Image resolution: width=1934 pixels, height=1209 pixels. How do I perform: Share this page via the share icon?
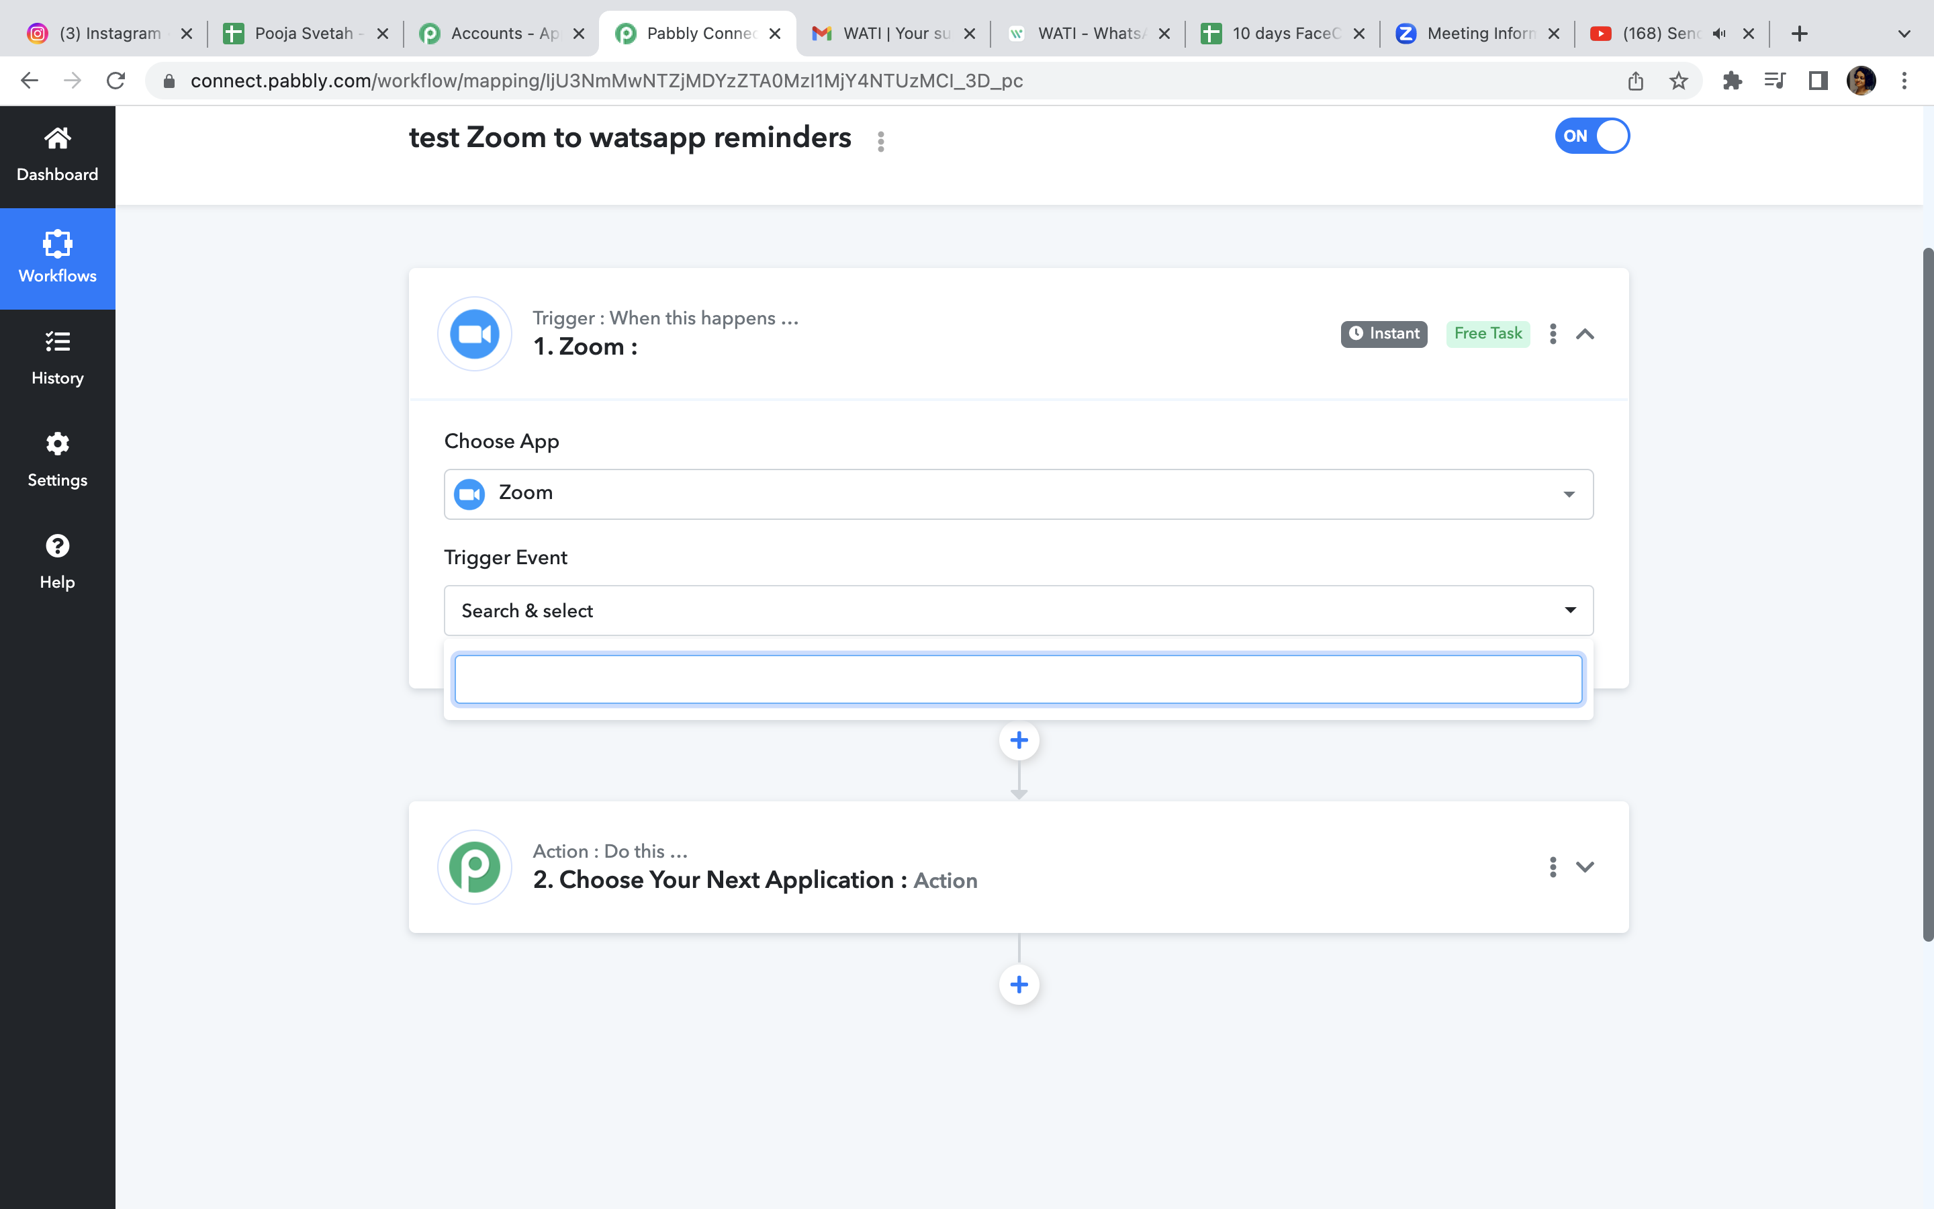pyautogui.click(x=1636, y=81)
